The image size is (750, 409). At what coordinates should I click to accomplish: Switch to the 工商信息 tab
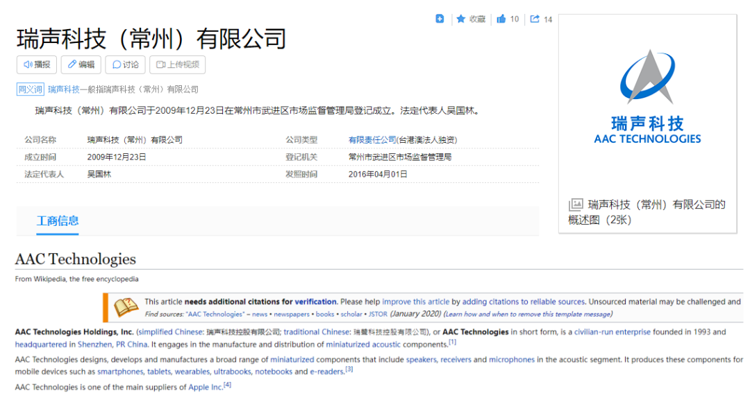[x=58, y=220]
